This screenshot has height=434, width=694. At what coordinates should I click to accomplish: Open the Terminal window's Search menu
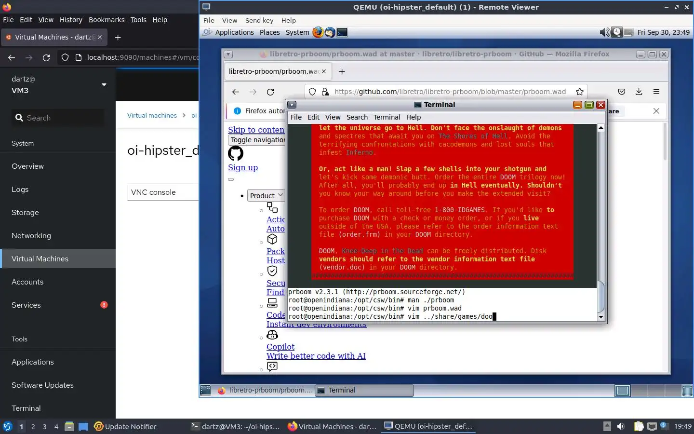pos(357,117)
